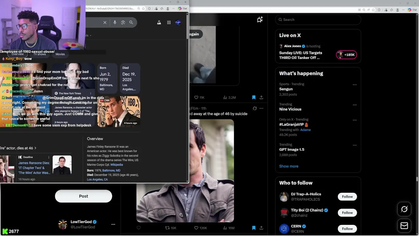Viewport: 419px width, 236px height.
Task: Open the Adame link under #LaGranjaVIP
Action: tap(305, 130)
